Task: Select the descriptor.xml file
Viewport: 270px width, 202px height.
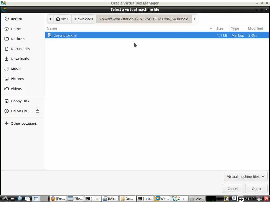Action: click(x=157, y=35)
